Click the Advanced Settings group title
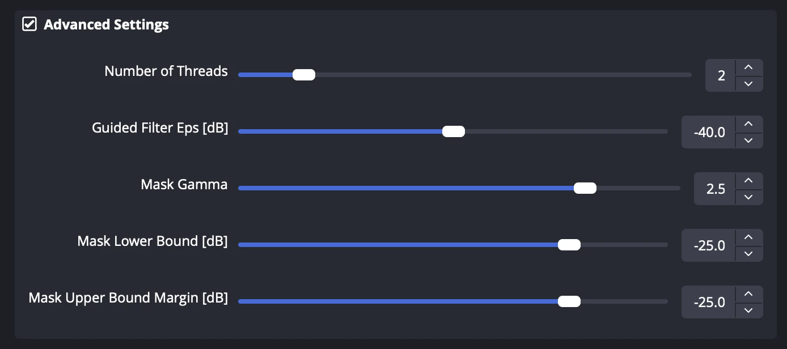 tap(106, 25)
